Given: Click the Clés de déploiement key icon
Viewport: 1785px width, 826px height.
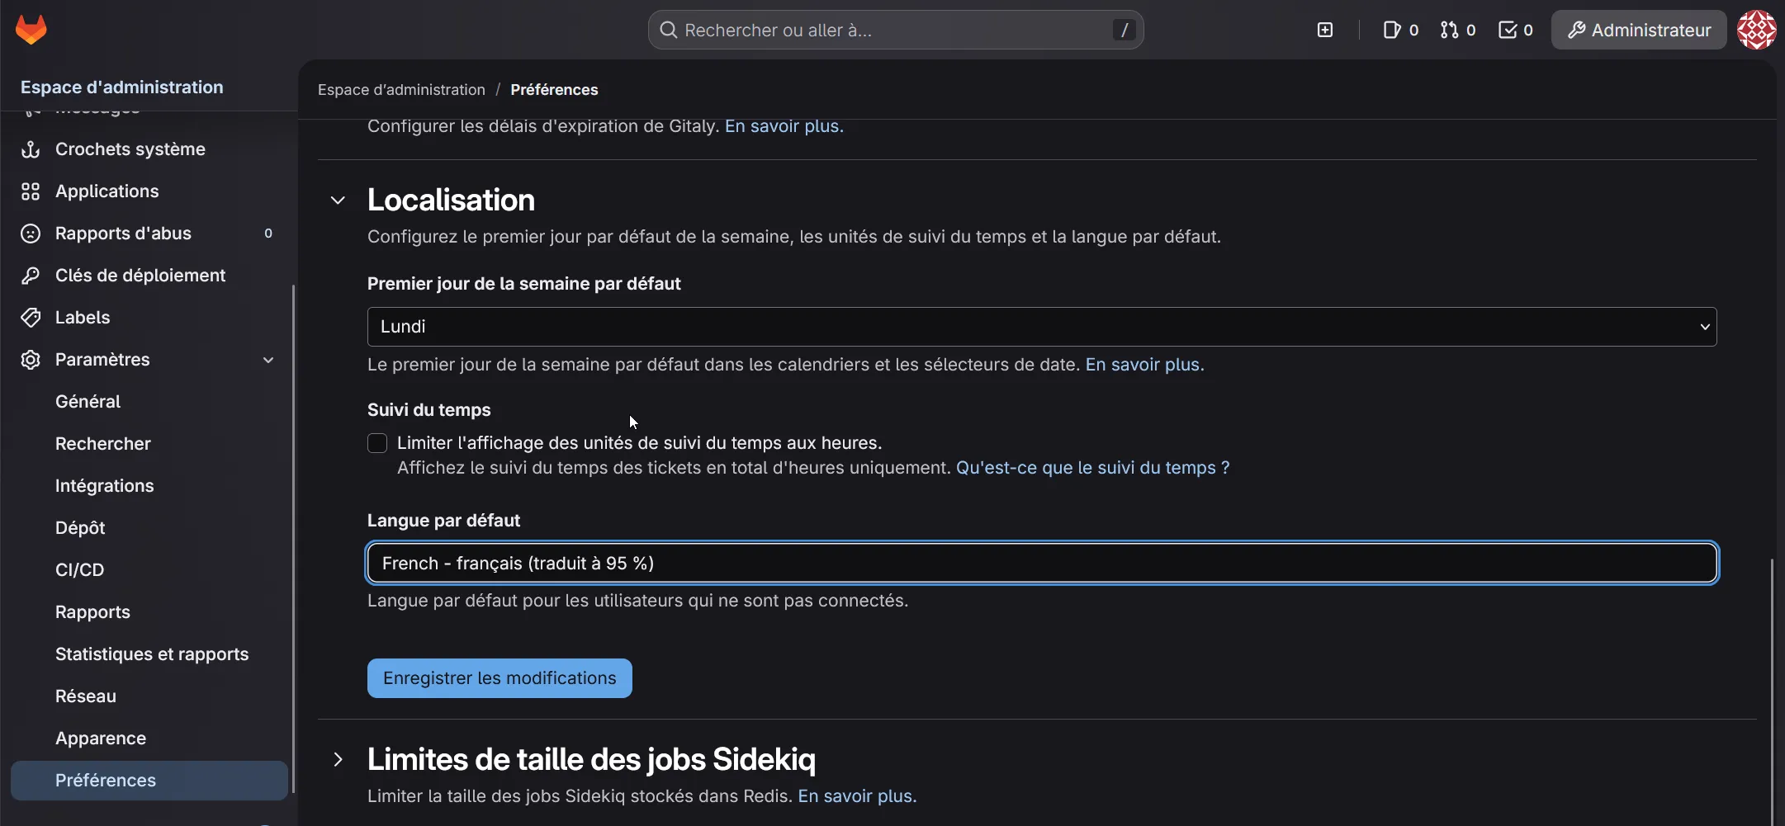Looking at the screenshot, I should [x=30, y=275].
